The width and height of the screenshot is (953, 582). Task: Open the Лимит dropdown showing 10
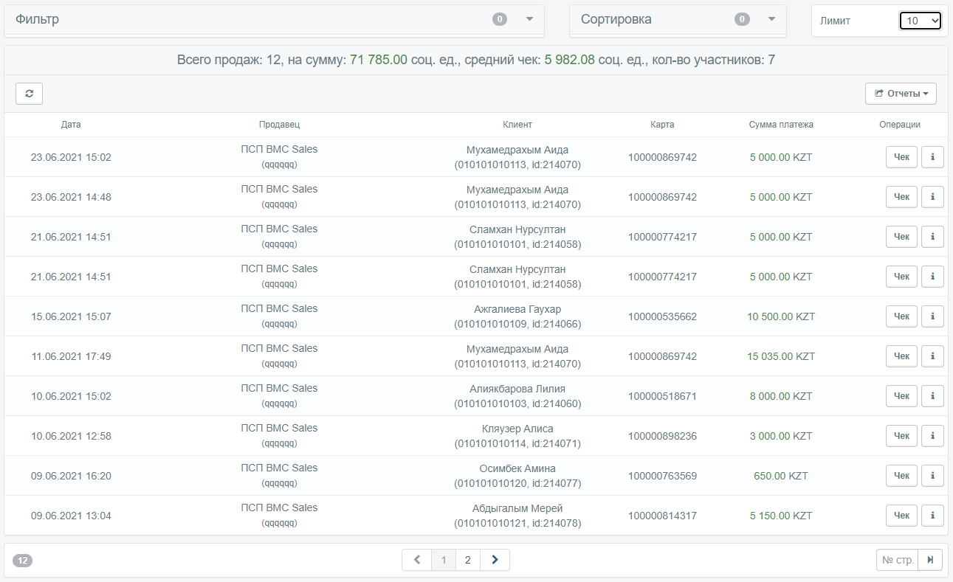tap(921, 21)
